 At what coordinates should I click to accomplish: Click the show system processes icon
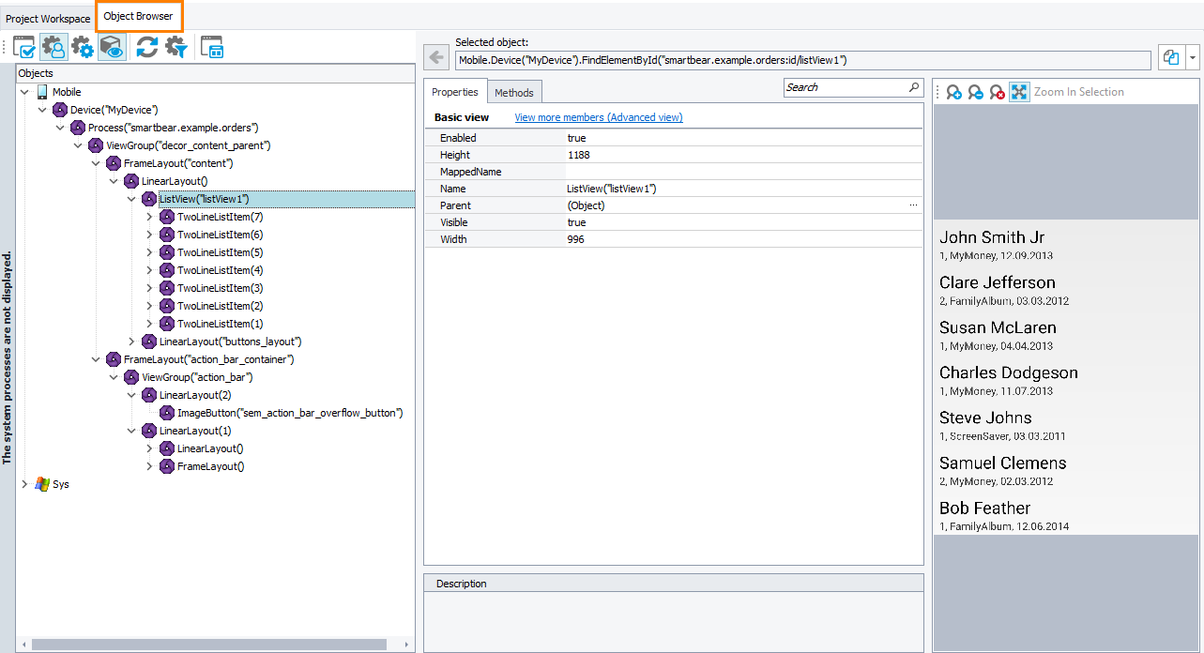53,46
